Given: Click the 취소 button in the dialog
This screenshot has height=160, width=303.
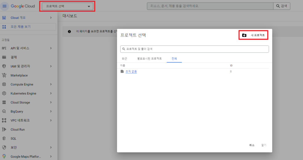Looking at the screenshot, I should pyautogui.click(x=252, y=145).
